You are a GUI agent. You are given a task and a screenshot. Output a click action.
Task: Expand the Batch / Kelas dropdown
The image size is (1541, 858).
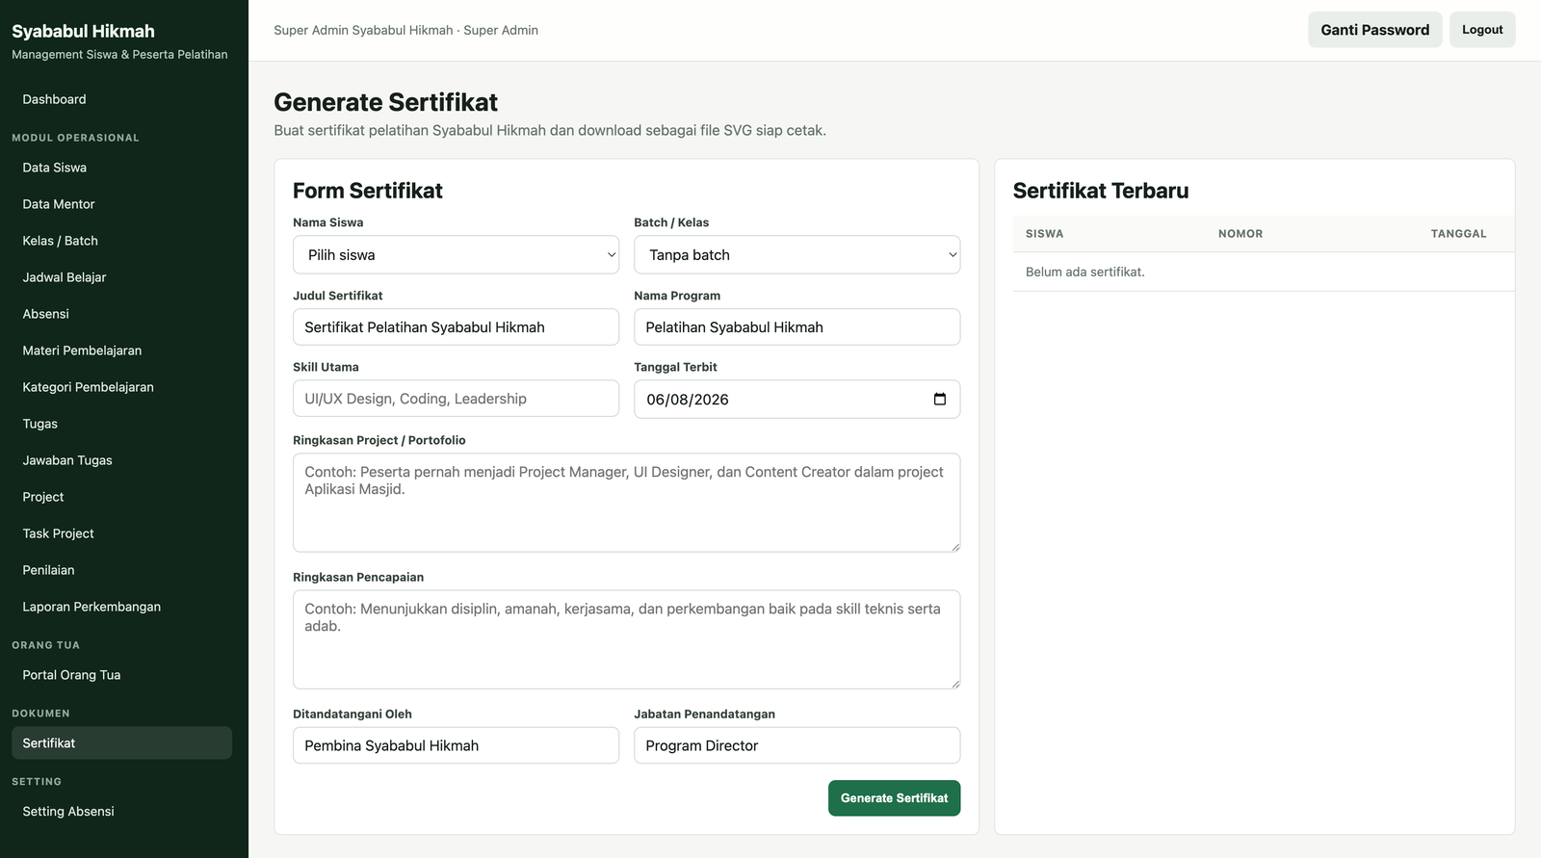[797, 254]
